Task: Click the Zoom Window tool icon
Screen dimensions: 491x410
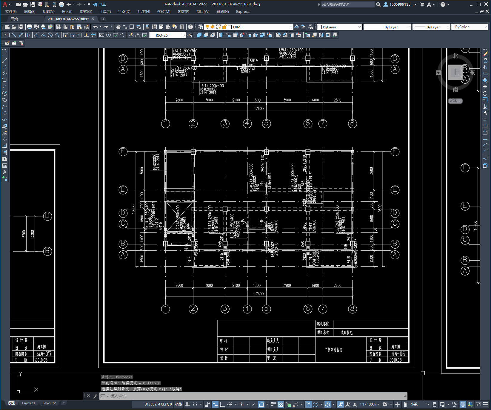Action: [x=132, y=27]
